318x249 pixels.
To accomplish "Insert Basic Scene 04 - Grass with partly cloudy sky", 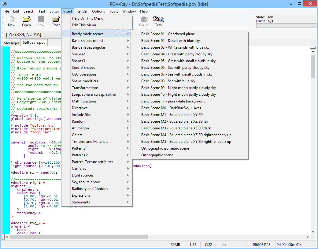I will 189,54.
